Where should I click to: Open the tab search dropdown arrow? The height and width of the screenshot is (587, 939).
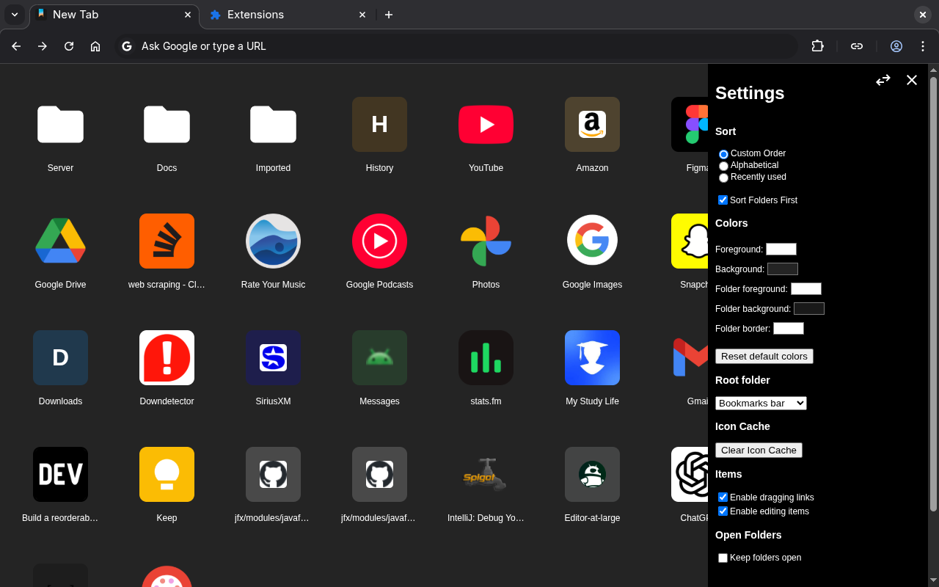(x=15, y=15)
